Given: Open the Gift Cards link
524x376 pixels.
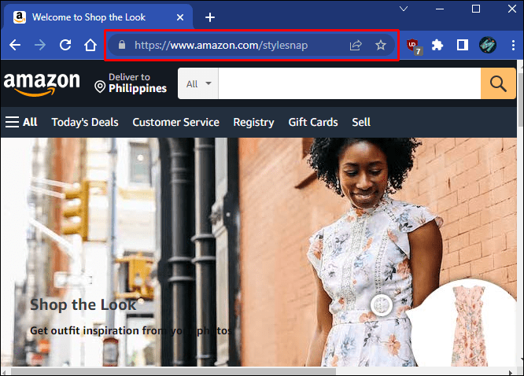Looking at the screenshot, I should (x=313, y=123).
